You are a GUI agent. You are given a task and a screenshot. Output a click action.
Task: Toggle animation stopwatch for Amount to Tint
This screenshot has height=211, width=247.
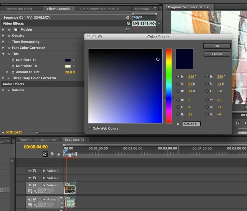(x=13, y=72)
